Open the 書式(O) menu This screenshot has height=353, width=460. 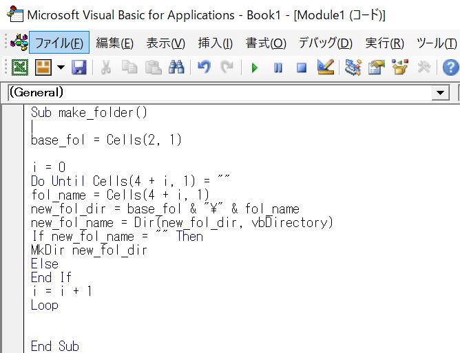point(266,43)
